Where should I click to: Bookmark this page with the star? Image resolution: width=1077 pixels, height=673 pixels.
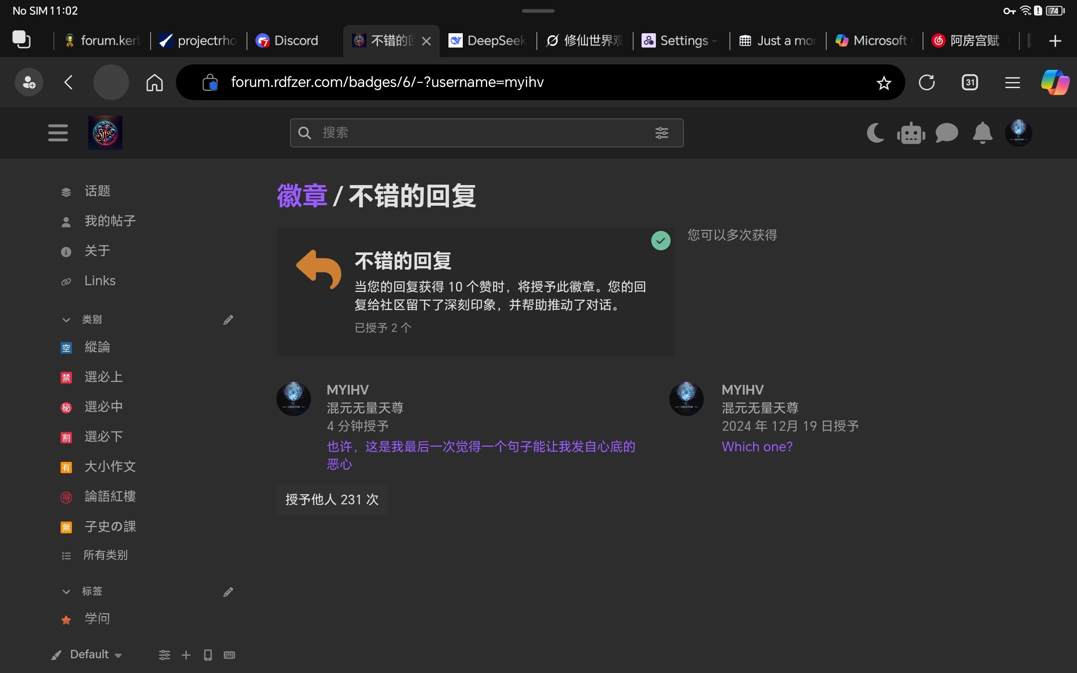click(x=883, y=82)
